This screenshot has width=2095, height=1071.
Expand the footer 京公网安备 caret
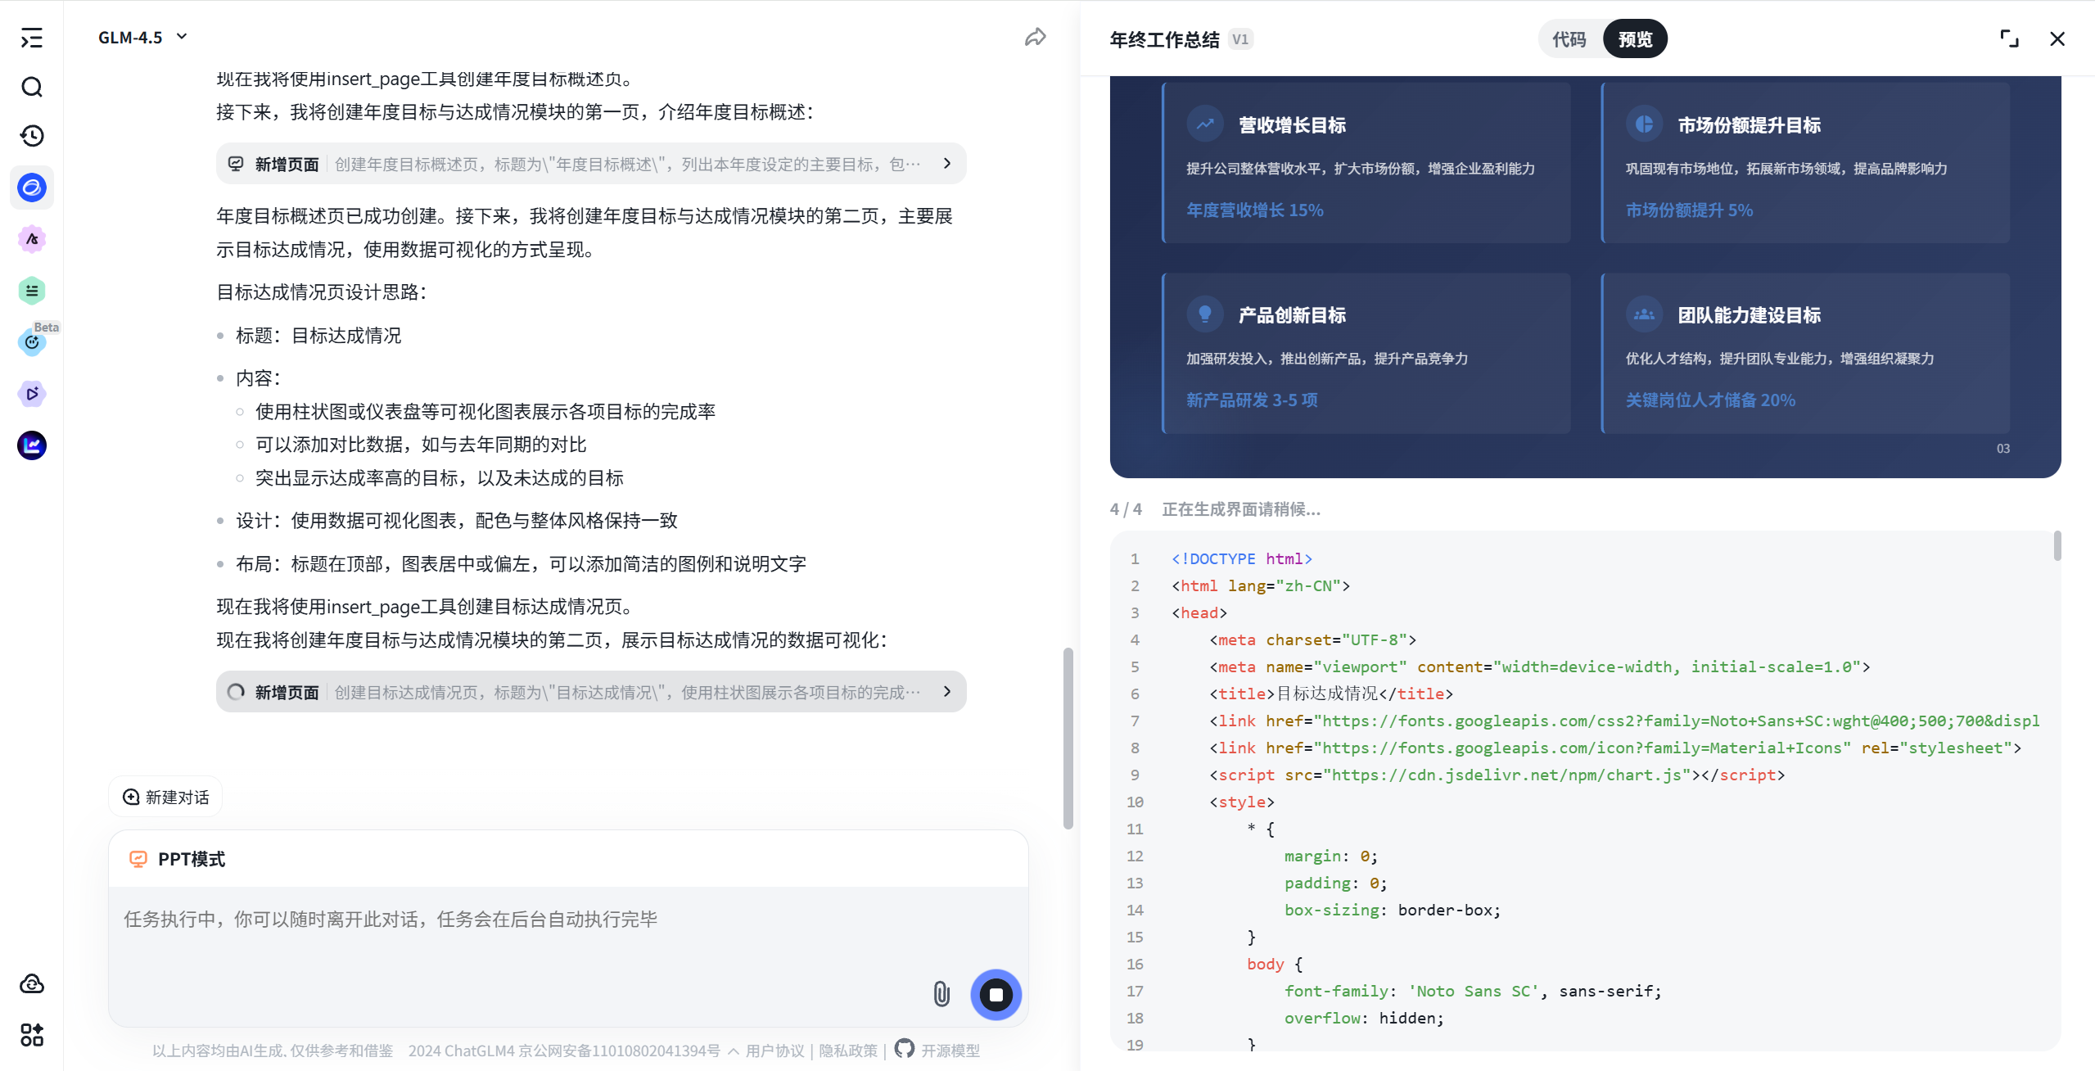click(x=733, y=1051)
